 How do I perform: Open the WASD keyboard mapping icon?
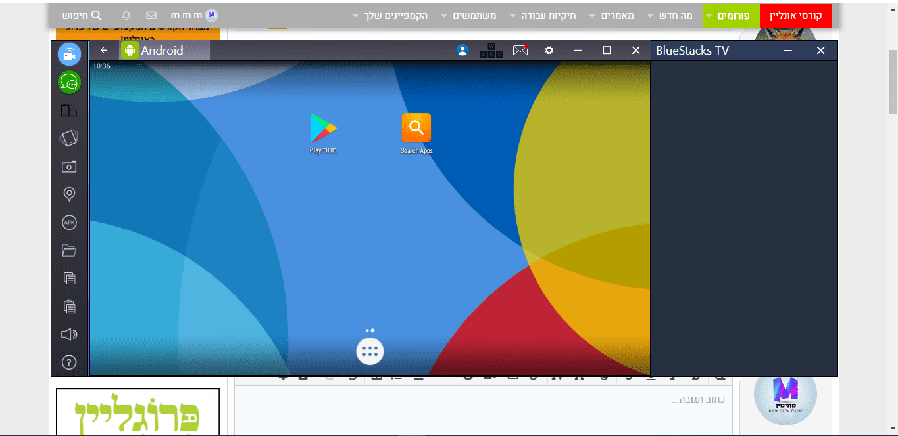(x=491, y=51)
